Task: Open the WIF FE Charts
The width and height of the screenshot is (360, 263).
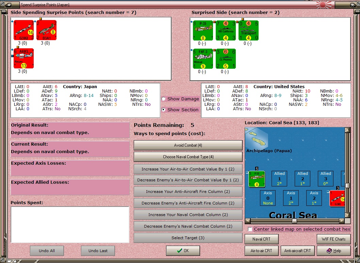Action: pyautogui.click(x=333, y=239)
